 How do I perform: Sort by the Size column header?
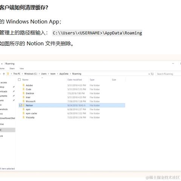pyautogui.click(x=114, y=80)
